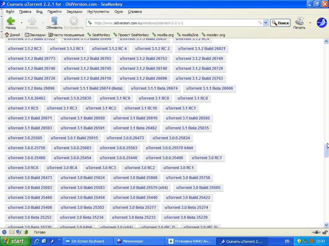This screenshot has width=329, height=246.
Task: Open uTorrent 3.1.1 Build 26674 (Beta) link
Action: 93,88
